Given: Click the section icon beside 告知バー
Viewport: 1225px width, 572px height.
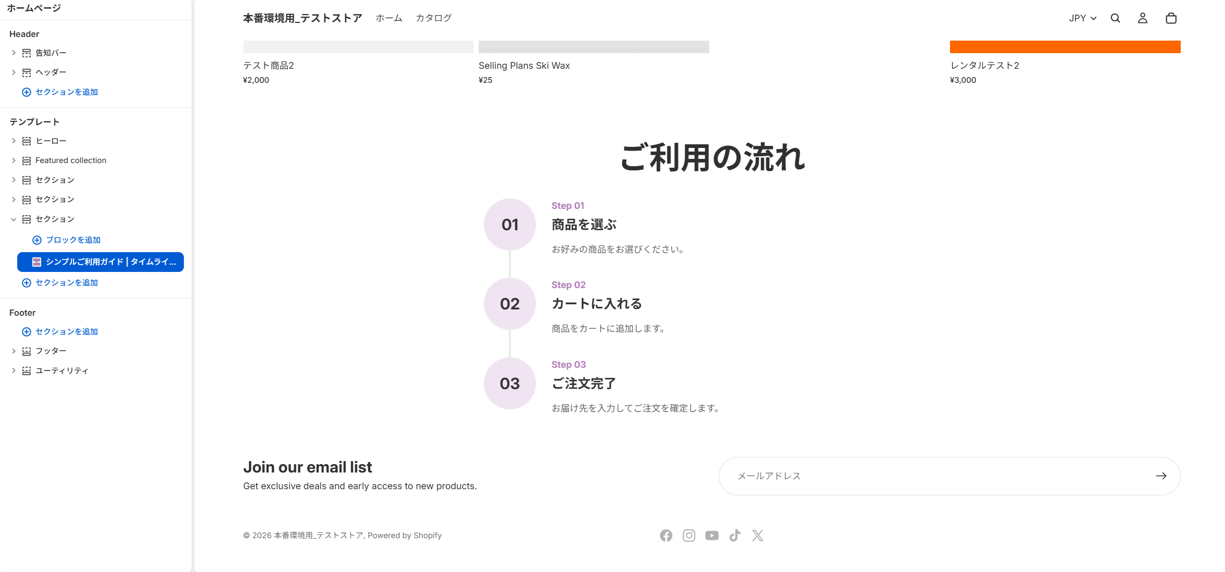Looking at the screenshot, I should (x=27, y=52).
